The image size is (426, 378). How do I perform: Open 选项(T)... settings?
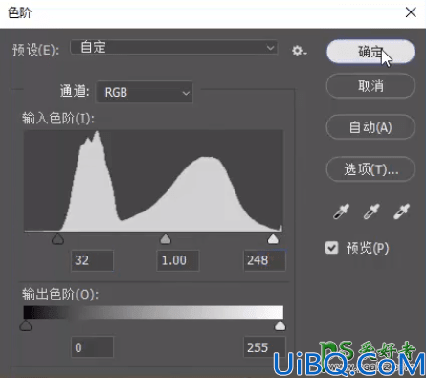[x=370, y=169]
